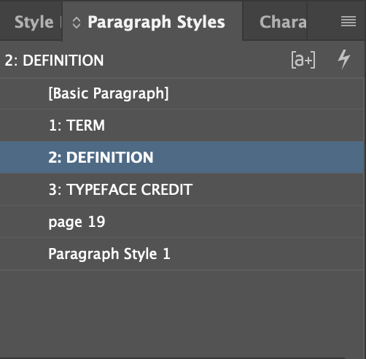Select the highlighted 2: DEFINITION style row

point(182,158)
